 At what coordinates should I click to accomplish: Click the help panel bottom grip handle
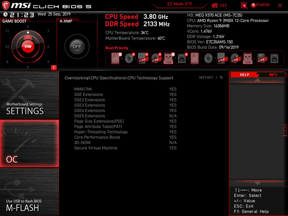[x=258, y=183]
